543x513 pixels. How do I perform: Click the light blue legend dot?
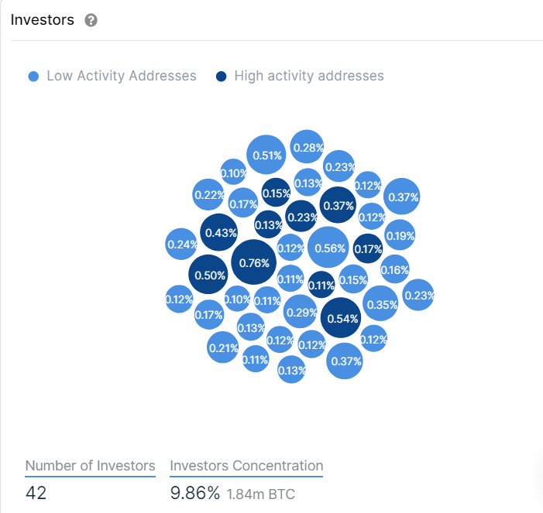(33, 77)
